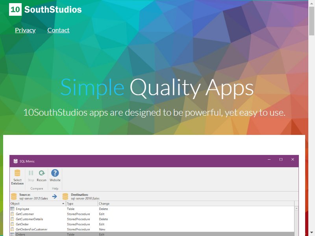Click "Table" in the Employee row
315x236 pixels.
(71, 209)
